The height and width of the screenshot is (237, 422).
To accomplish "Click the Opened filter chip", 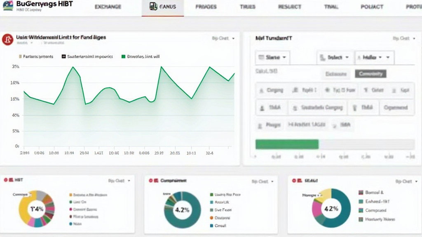I will [395, 107].
